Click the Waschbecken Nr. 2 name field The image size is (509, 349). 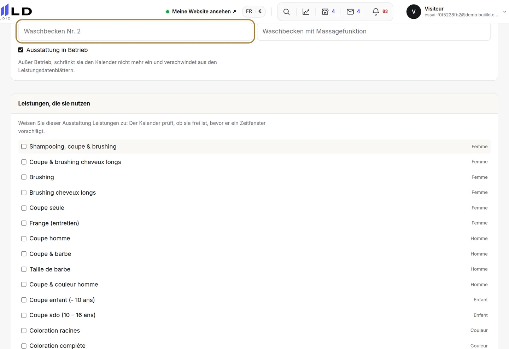tap(135, 31)
